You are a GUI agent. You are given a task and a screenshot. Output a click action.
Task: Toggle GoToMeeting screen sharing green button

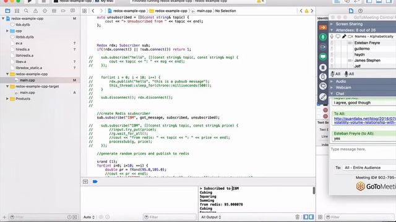click(323, 57)
